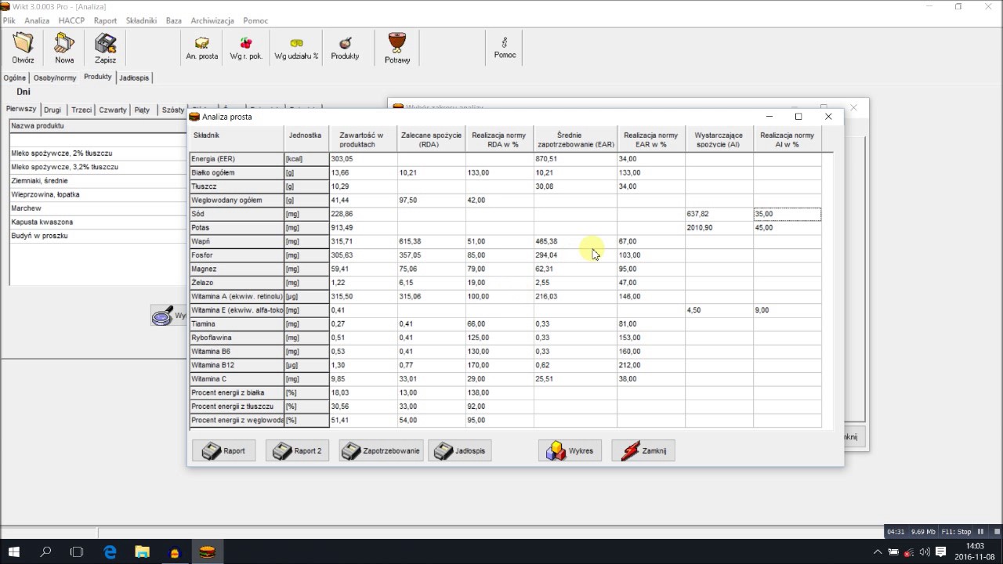Select the Sód AI realization cell 35,00
The image size is (1003, 564).
coord(788,214)
